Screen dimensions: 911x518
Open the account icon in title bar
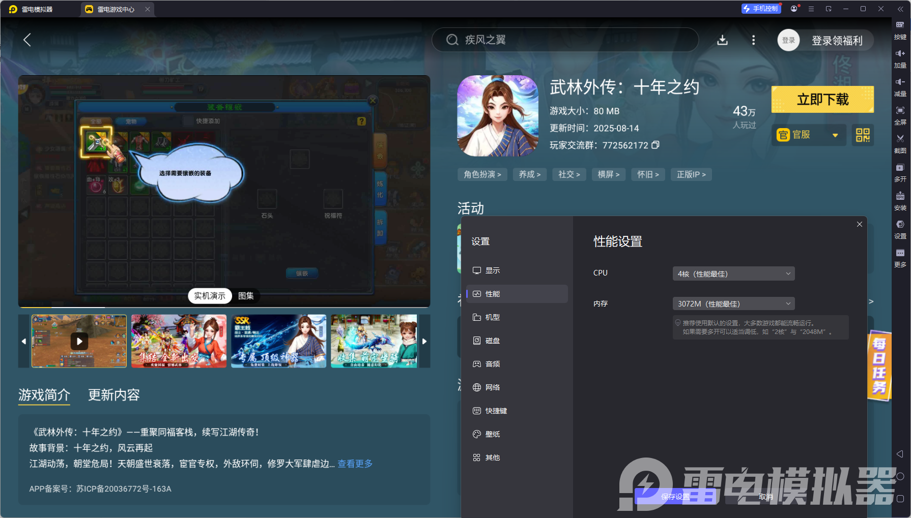(x=794, y=9)
